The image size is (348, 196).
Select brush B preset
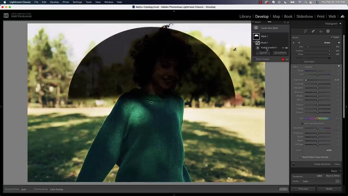tap(299, 43)
